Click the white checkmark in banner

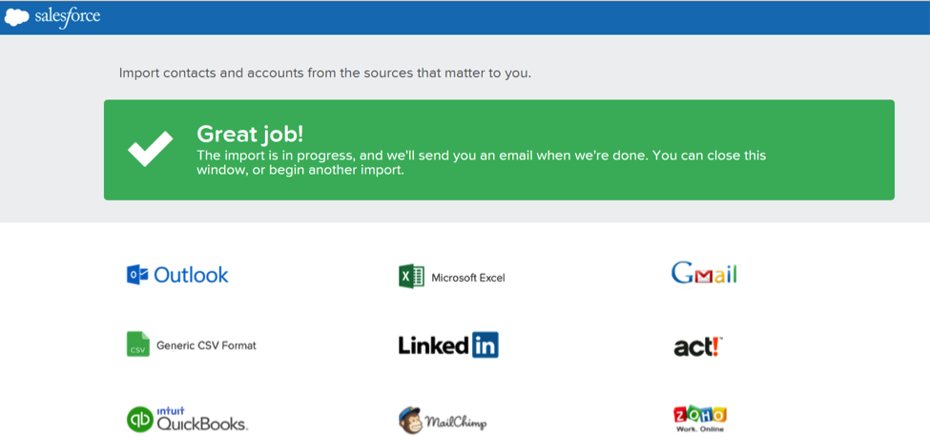coord(150,149)
